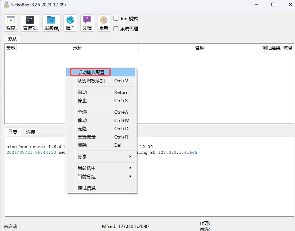The image size is (295, 231).
Task: Click the 代理: status label
Action: click(x=205, y=224)
